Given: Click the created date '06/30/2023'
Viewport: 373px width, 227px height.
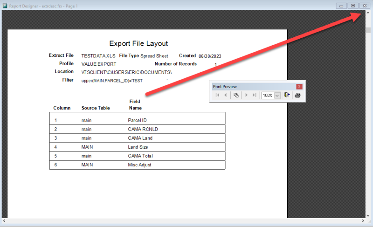Looking at the screenshot, I should click(210, 56).
